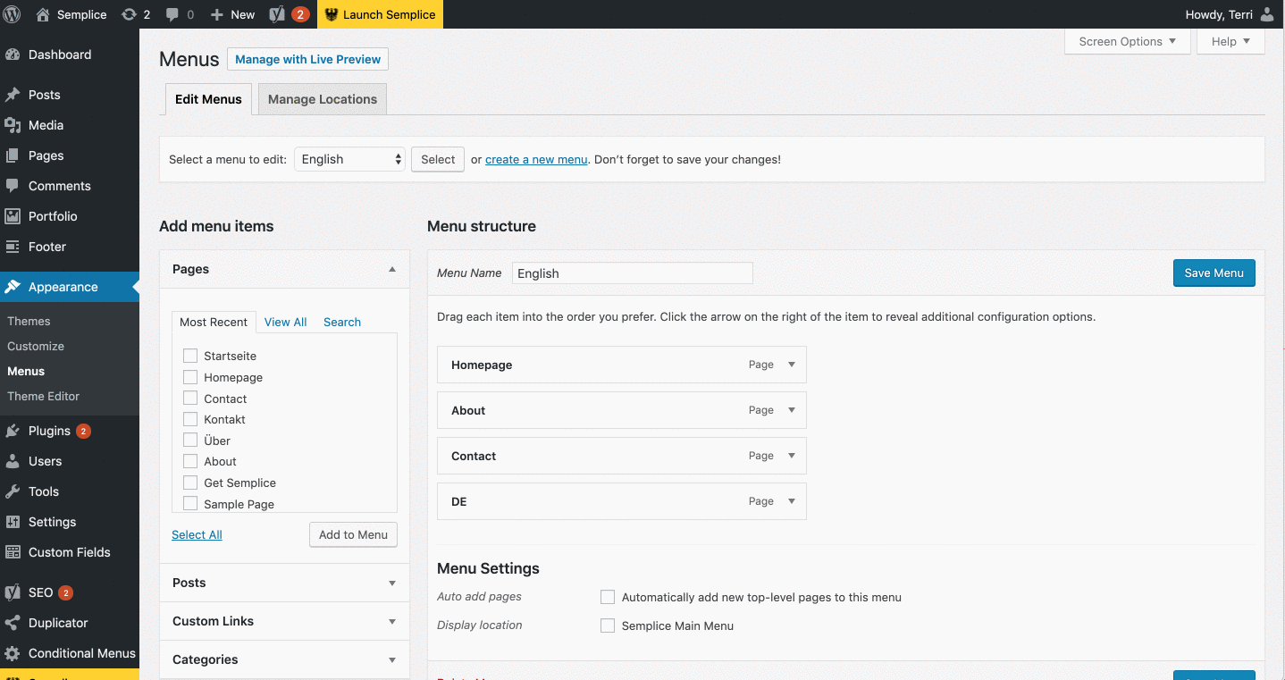Enable automatically add new top-level pages
The width and height of the screenshot is (1285, 680).
607,597
